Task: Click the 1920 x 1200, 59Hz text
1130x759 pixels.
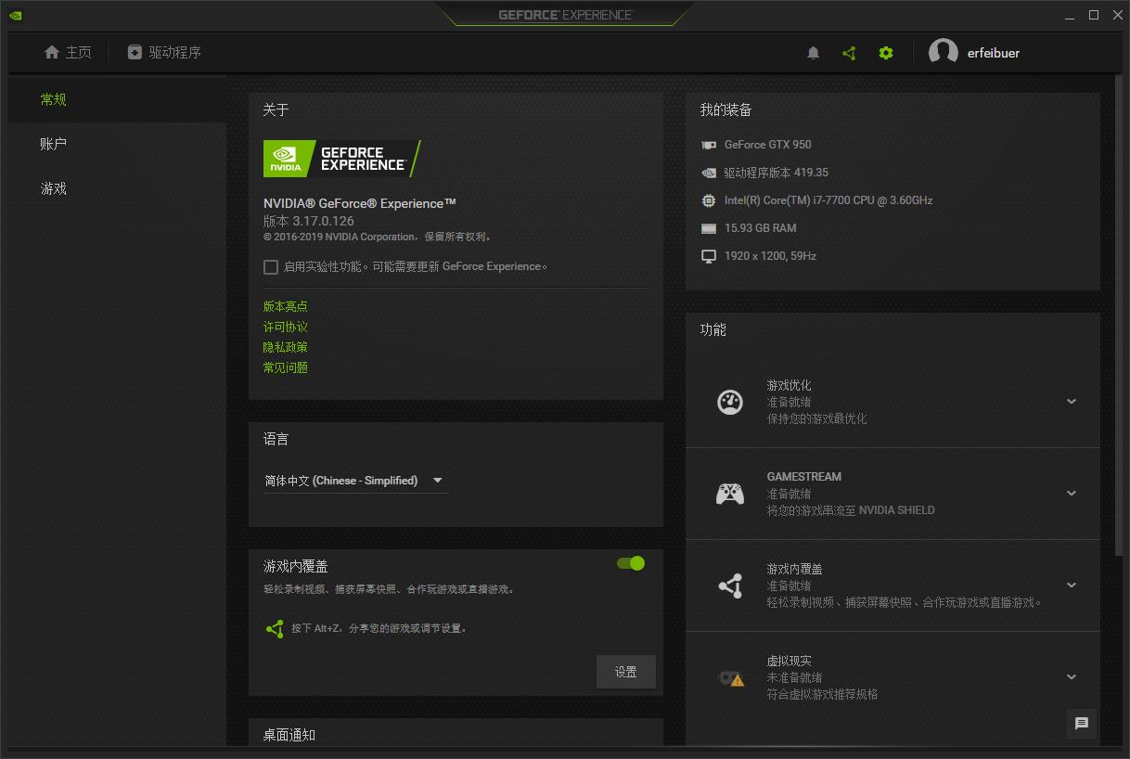Action: (x=771, y=256)
